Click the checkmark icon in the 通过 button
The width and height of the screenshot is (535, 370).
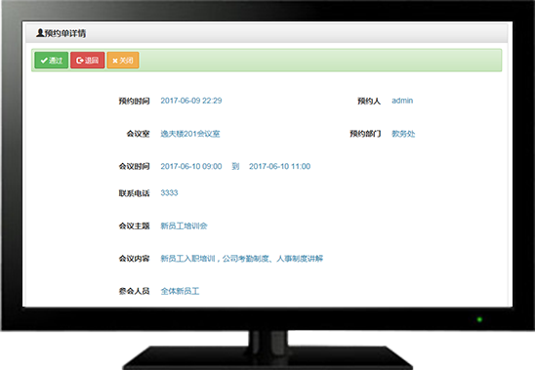[44, 61]
